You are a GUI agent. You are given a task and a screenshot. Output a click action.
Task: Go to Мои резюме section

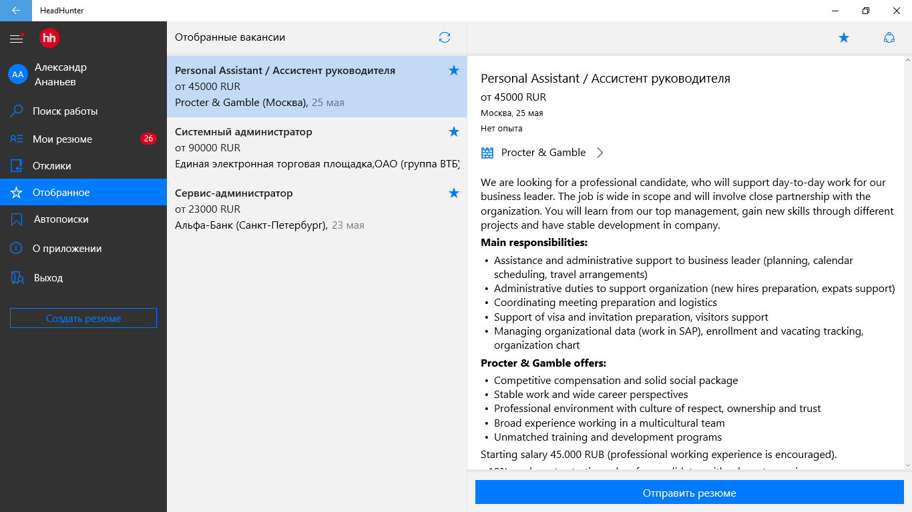point(62,139)
